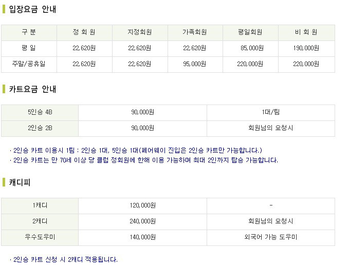This screenshot has width=349, height=269.
Task: Click the 외국어 가능 도우미 cell
Action: 271,237
